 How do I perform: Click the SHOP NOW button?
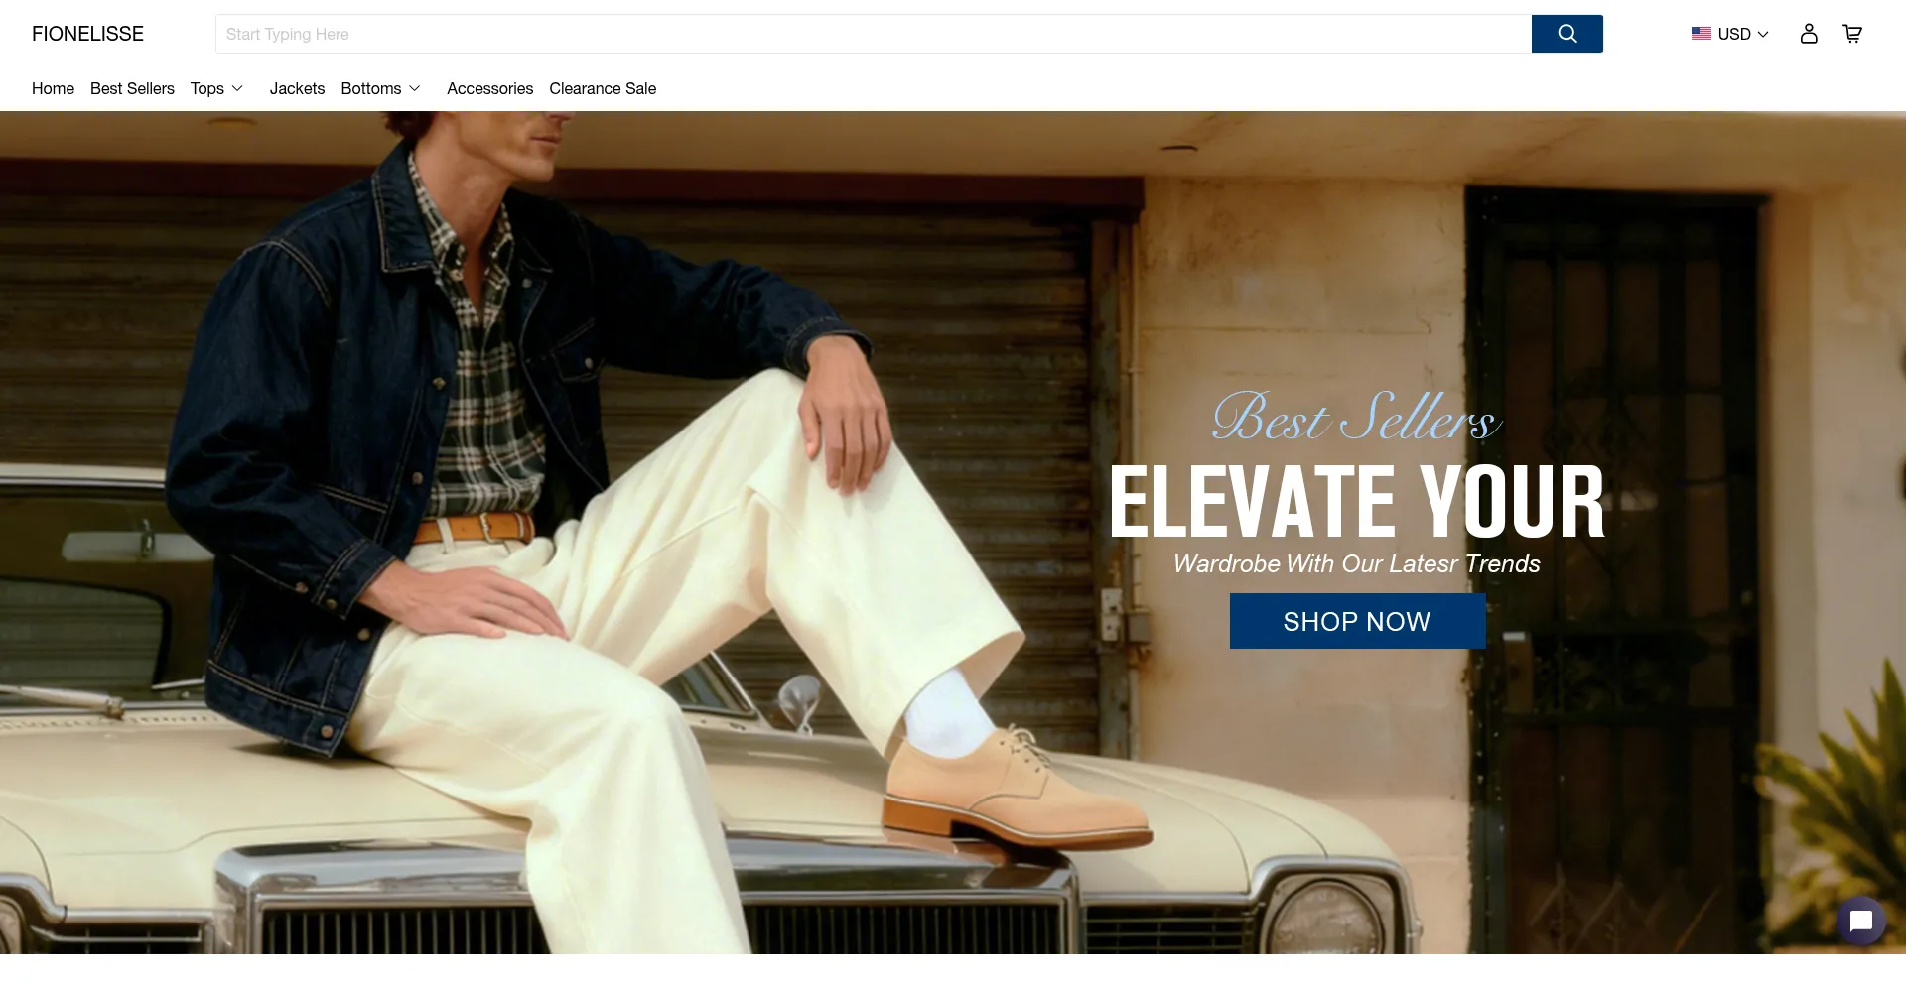click(x=1357, y=621)
